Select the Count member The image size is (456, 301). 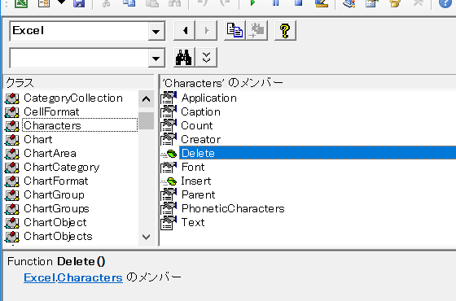(x=196, y=125)
